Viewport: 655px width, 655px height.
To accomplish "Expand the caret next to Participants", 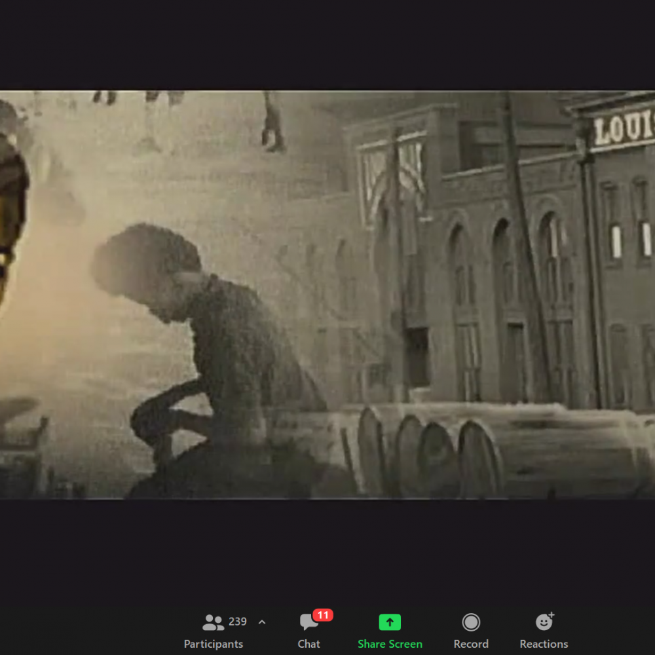I will click(x=262, y=622).
